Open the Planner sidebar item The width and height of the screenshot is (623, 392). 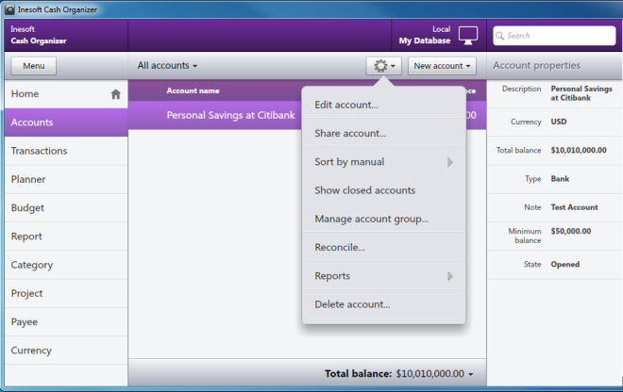pos(66,180)
